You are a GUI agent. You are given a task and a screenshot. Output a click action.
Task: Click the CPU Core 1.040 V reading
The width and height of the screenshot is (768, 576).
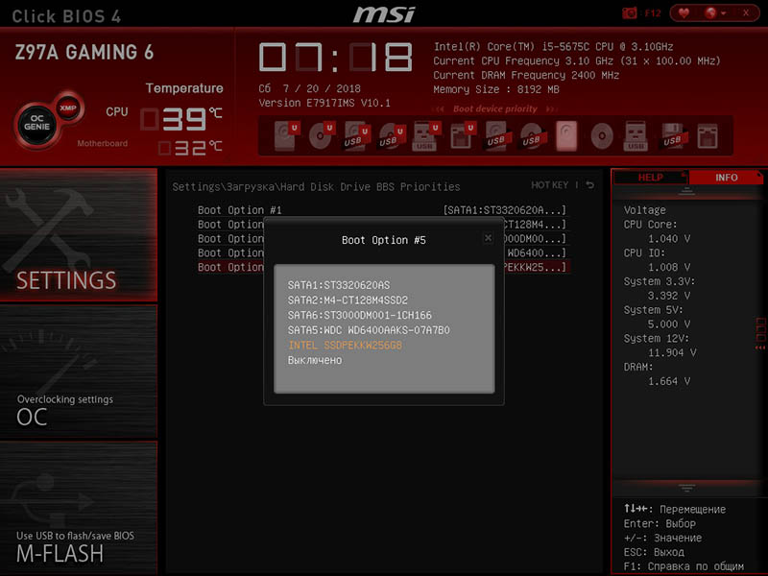[x=669, y=238]
